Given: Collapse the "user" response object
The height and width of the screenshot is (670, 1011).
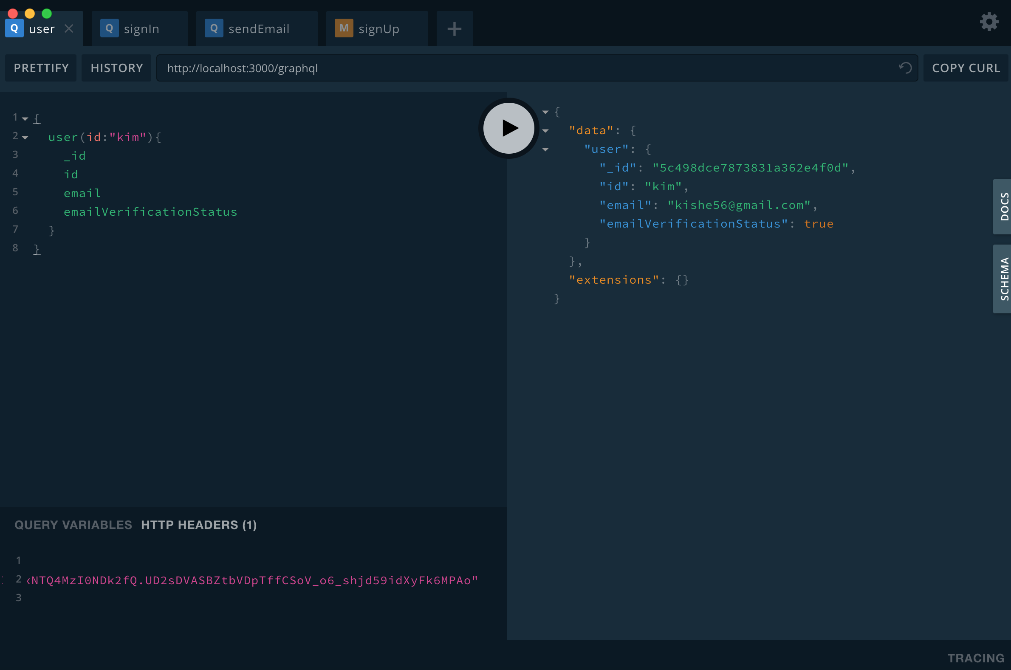Looking at the screenshot, I should pyautogui.click(x=545, y=149).
